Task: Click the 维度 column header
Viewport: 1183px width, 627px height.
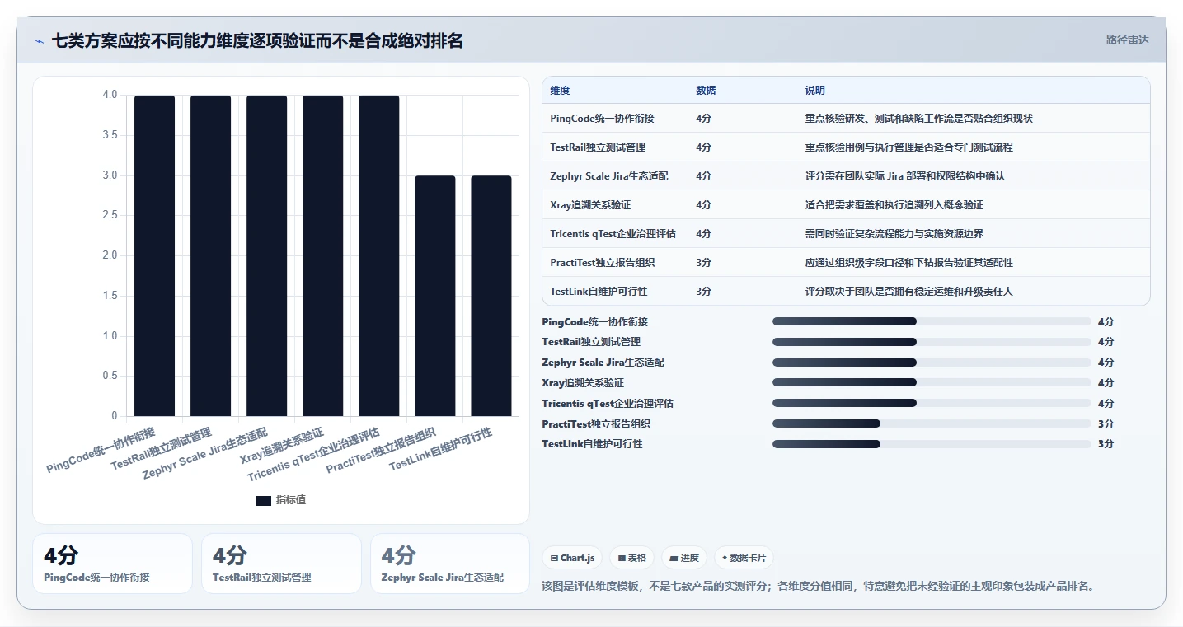Action: (560, 90)
